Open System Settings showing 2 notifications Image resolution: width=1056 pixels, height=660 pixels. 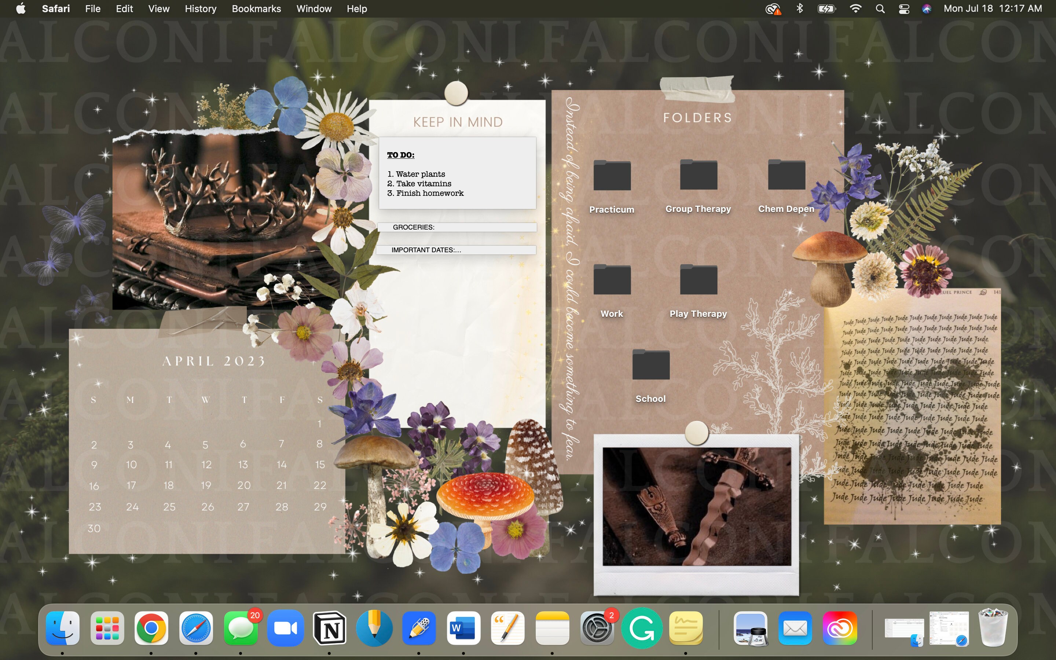pos(597,628)
